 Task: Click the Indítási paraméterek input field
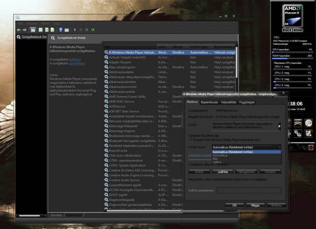click(x=249, y=190)
